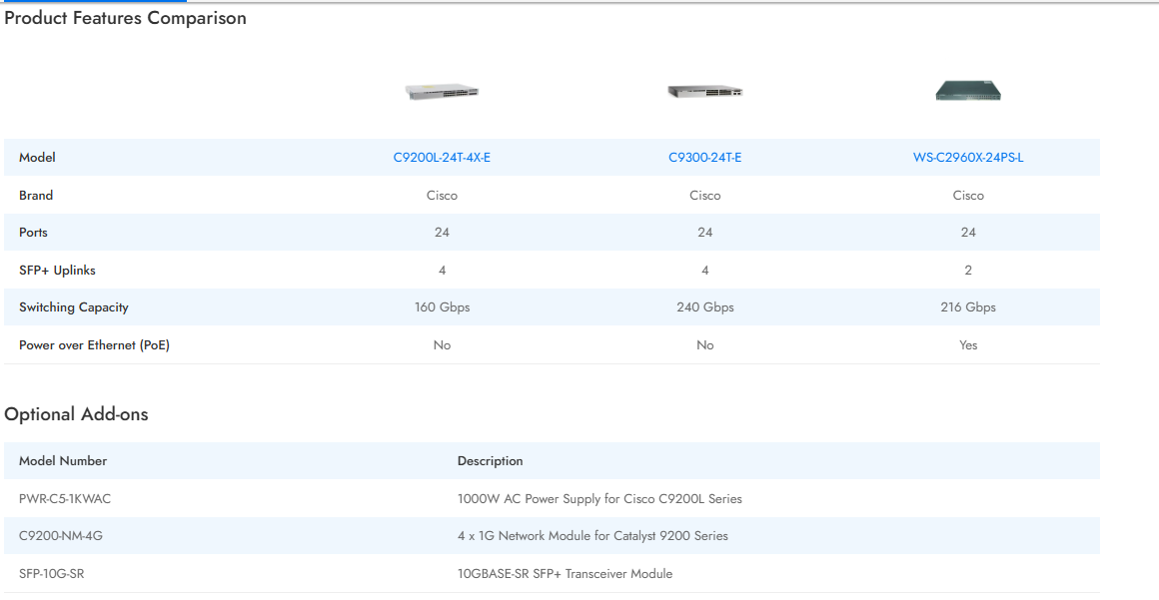Image resolution: width=1159 pixels, height=600 pixels.
Task: Select the SFP+ Uplinks value 2
Action: tap(968, 271)
